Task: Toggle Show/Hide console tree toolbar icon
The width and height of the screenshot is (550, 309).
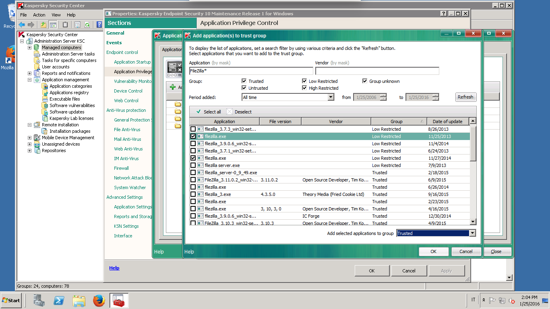Action: click(53, 25)
